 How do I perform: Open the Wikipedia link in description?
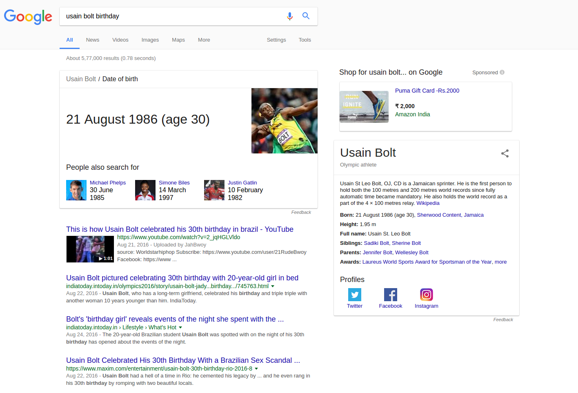tap(428, 203)
